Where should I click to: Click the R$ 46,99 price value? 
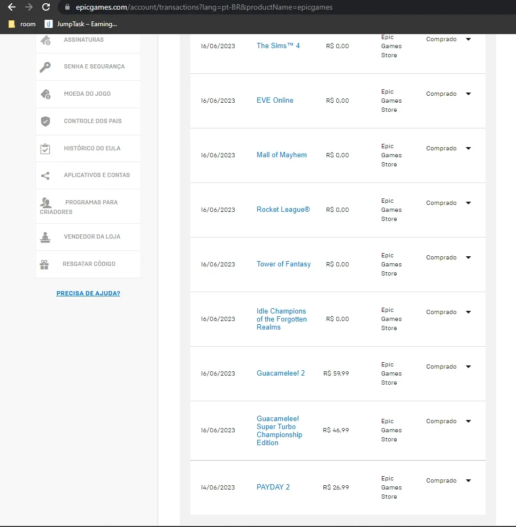click(x=336, y=430)
